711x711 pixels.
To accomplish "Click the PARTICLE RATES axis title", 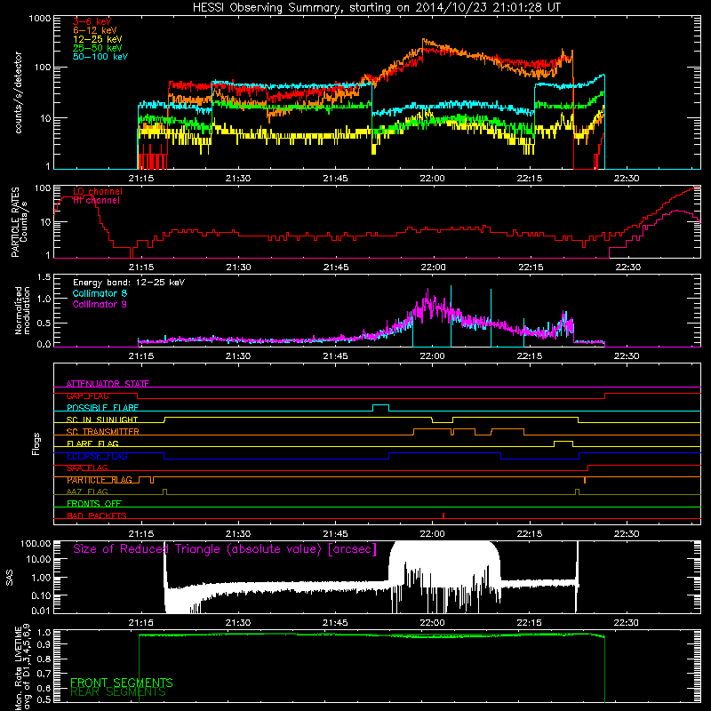I will (x=19, y=222).
